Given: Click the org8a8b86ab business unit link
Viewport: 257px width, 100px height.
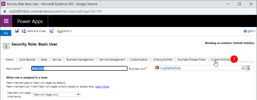Looking at the screenshot, I should click(x=170, y=68).
